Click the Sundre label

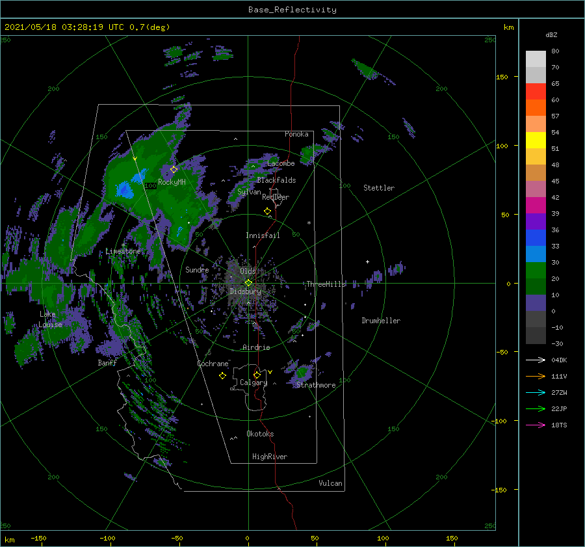197,269
